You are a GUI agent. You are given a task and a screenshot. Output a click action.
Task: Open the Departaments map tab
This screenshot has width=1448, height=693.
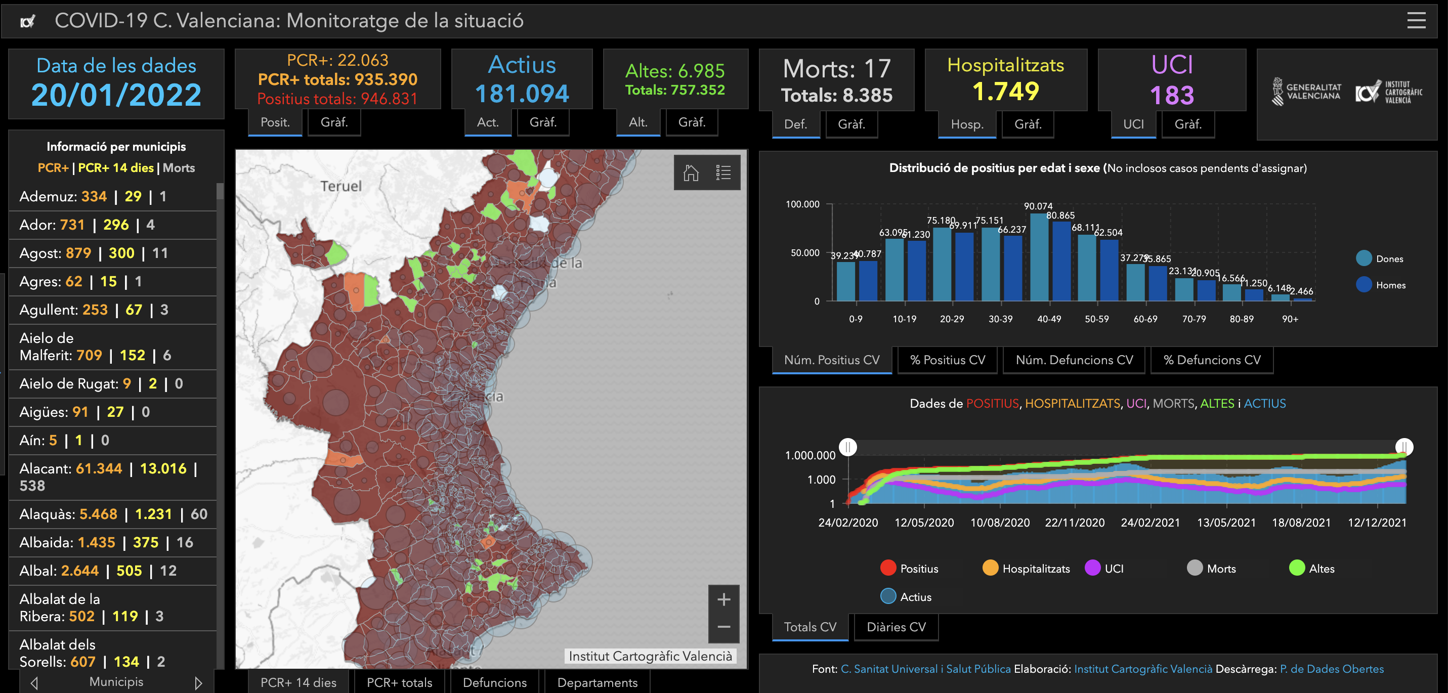(597, 682)
